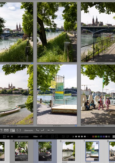The image size is (115, 163).
Task: Click the 'Filter:' label in filmstrip bar
Action: tap(36, 137)
